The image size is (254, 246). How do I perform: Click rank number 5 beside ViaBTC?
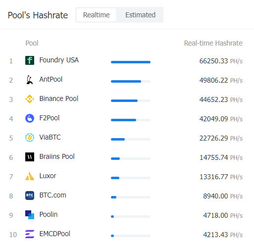pyautogui.click(x=11, y=138)
